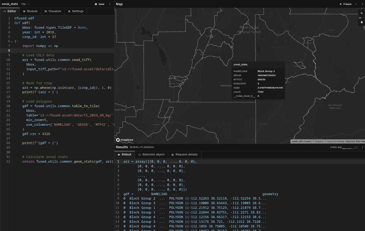
Task: Open the Settings tab
Action: point(76,11)
